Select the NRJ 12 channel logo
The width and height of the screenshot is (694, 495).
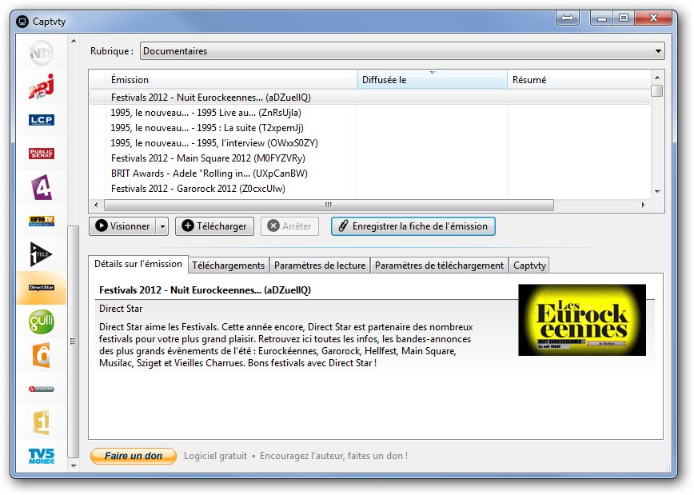[x=41, y=86]
